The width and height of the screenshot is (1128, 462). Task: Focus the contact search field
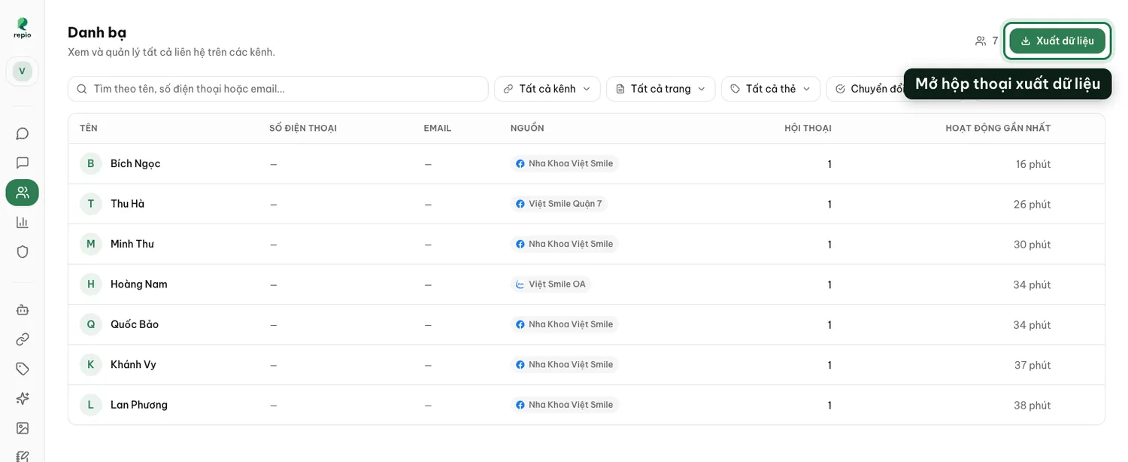(278, 89)
